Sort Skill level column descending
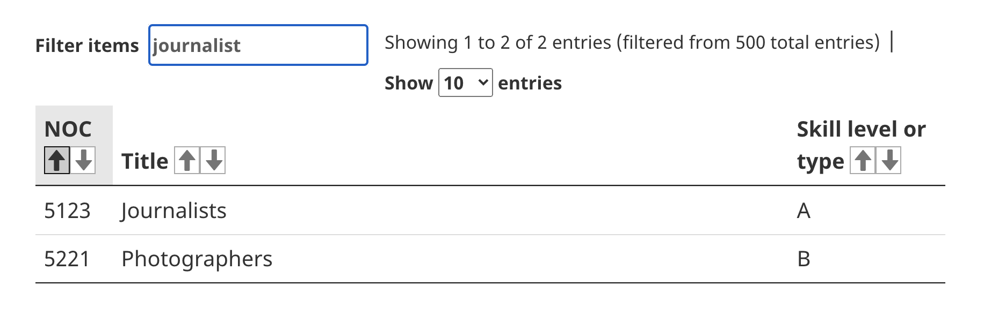 tap(889, 160)
